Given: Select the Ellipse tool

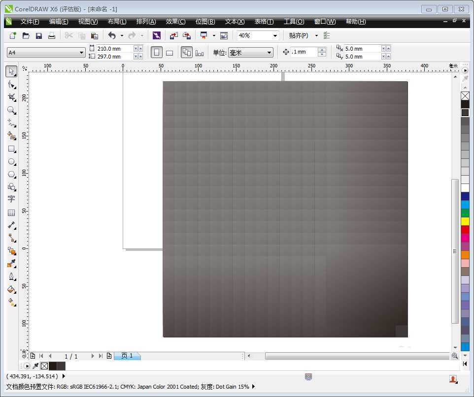Looking at the screenshot, I should pyautogui.click(x=11, y=161).
